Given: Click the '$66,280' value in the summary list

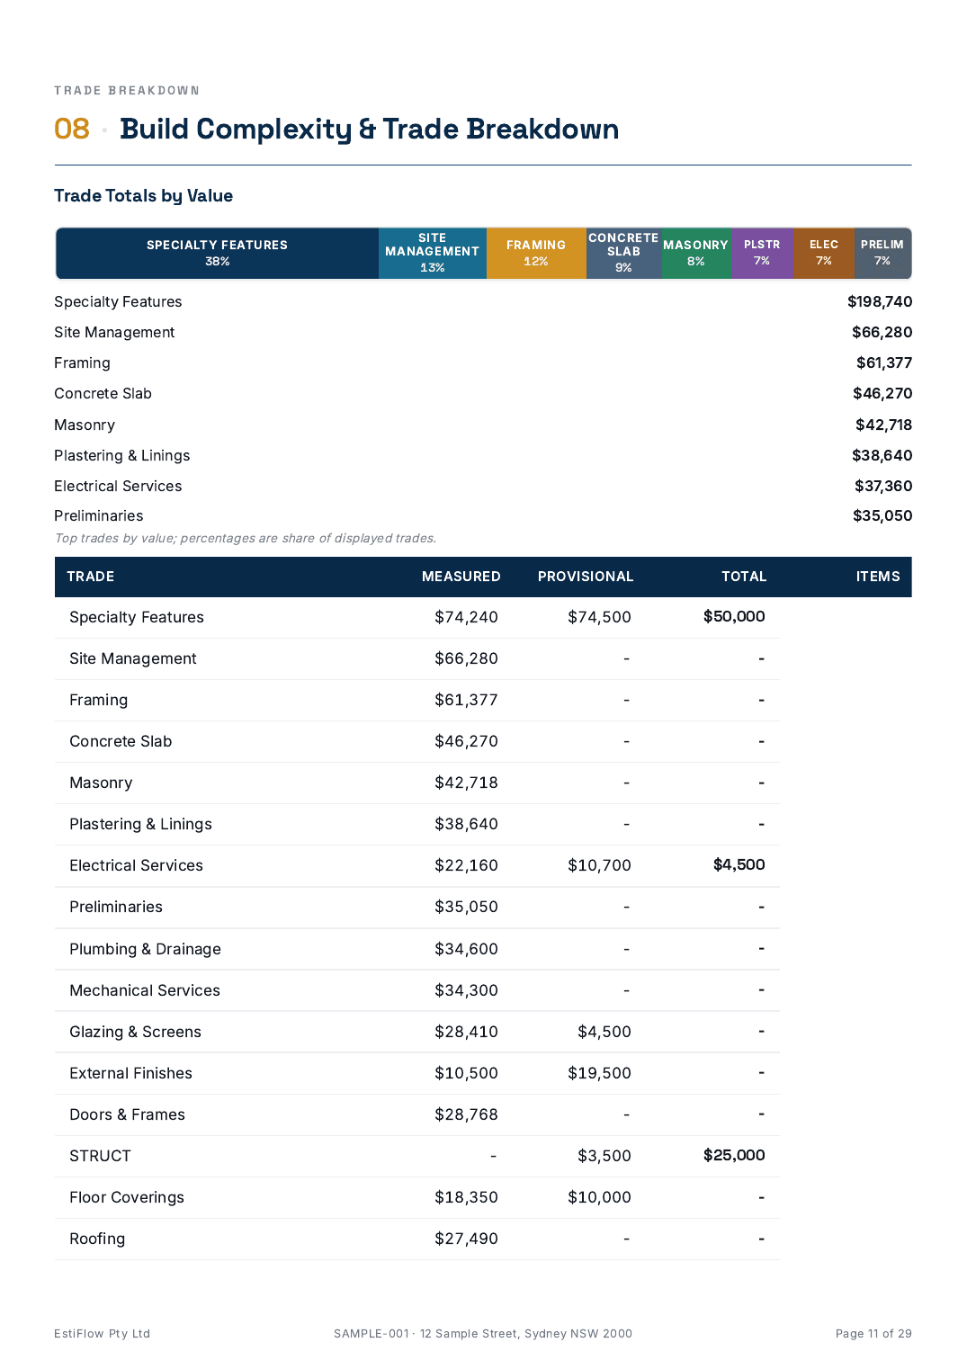Looking at the screenshot, I should click(x=882, y=333).
